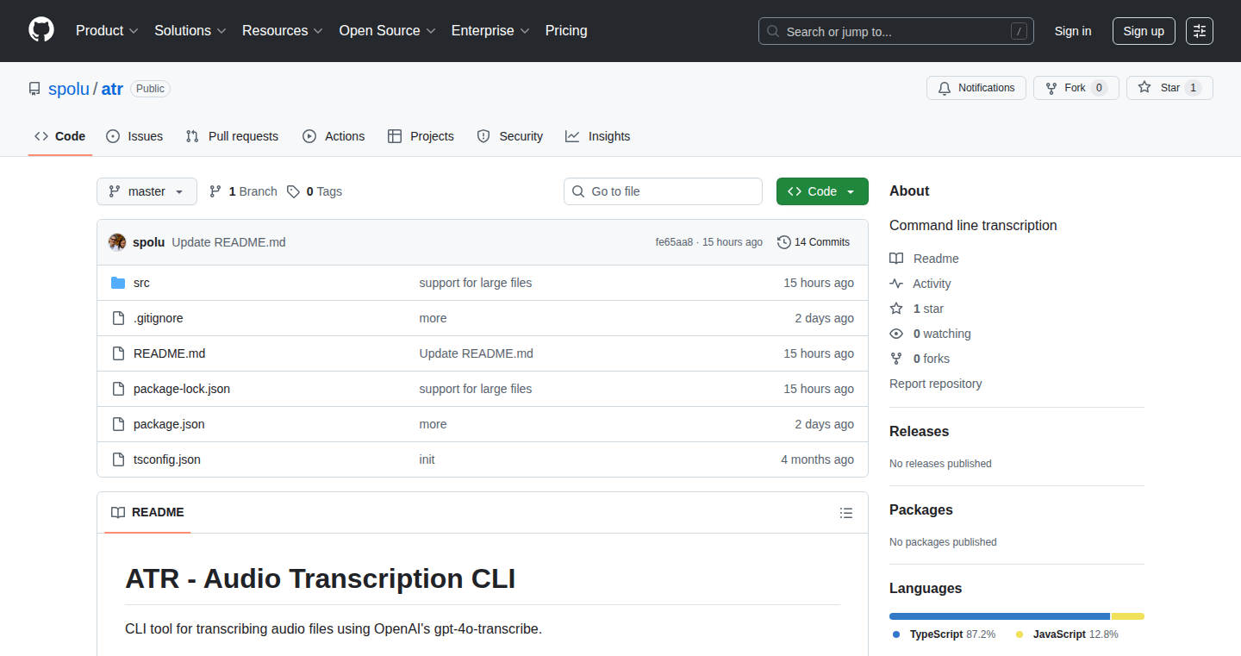Open commit message 'support for large files' for src
1241x656 pixels.
tap(476, 283)
